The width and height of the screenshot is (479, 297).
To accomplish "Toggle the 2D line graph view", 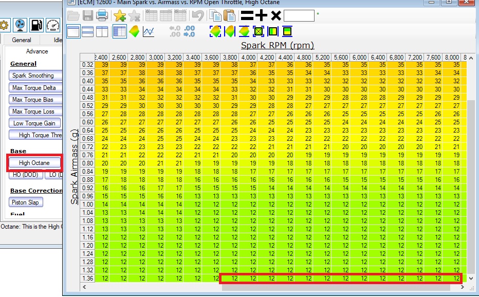I will 149,31.
